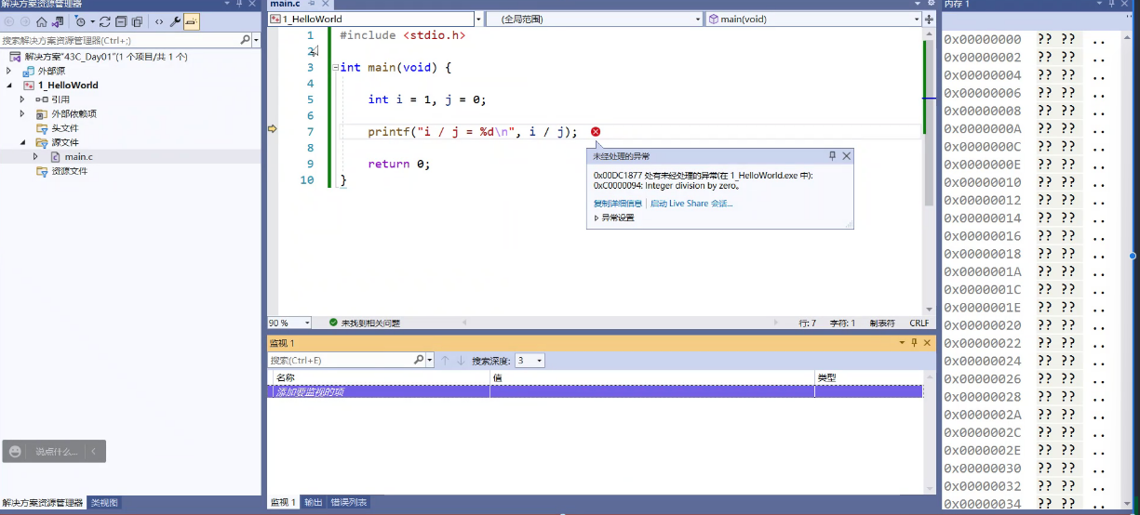Click the search magnifier in Solution Explorer

click(x=246, y=40)
